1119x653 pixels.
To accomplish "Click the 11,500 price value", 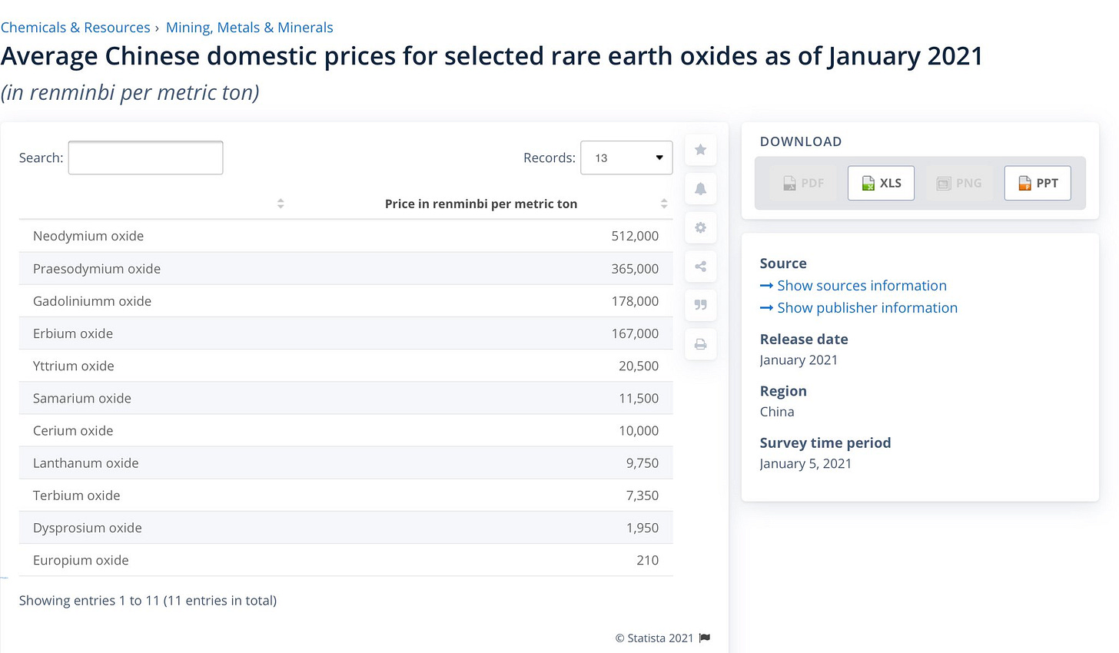I will click(639, 398).
